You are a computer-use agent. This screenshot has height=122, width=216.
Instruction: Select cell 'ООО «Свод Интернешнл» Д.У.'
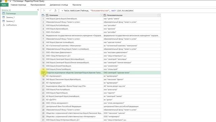click(x=74, y=56)
